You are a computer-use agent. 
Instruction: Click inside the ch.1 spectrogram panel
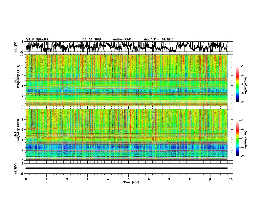(126, 80)
